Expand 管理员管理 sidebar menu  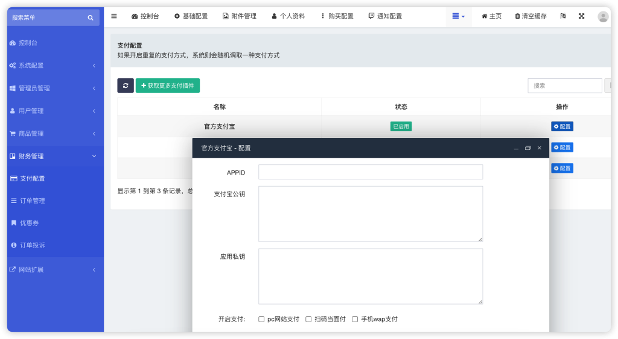tap(55, 88)
